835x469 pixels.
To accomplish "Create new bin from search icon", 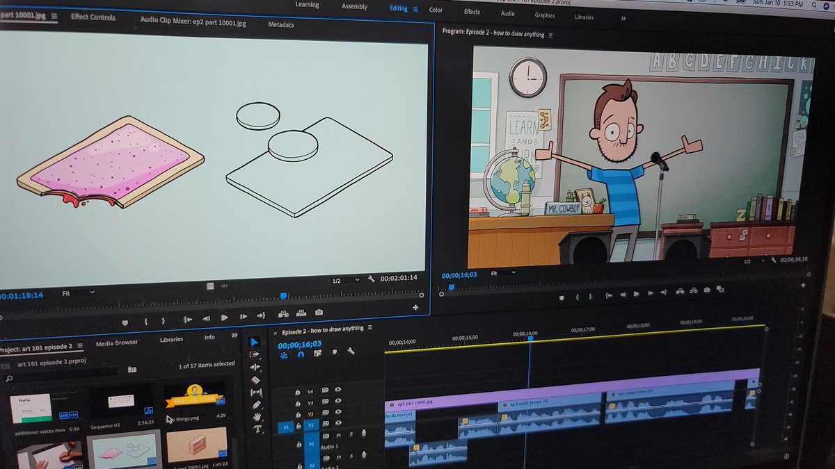I will [131, 369].
